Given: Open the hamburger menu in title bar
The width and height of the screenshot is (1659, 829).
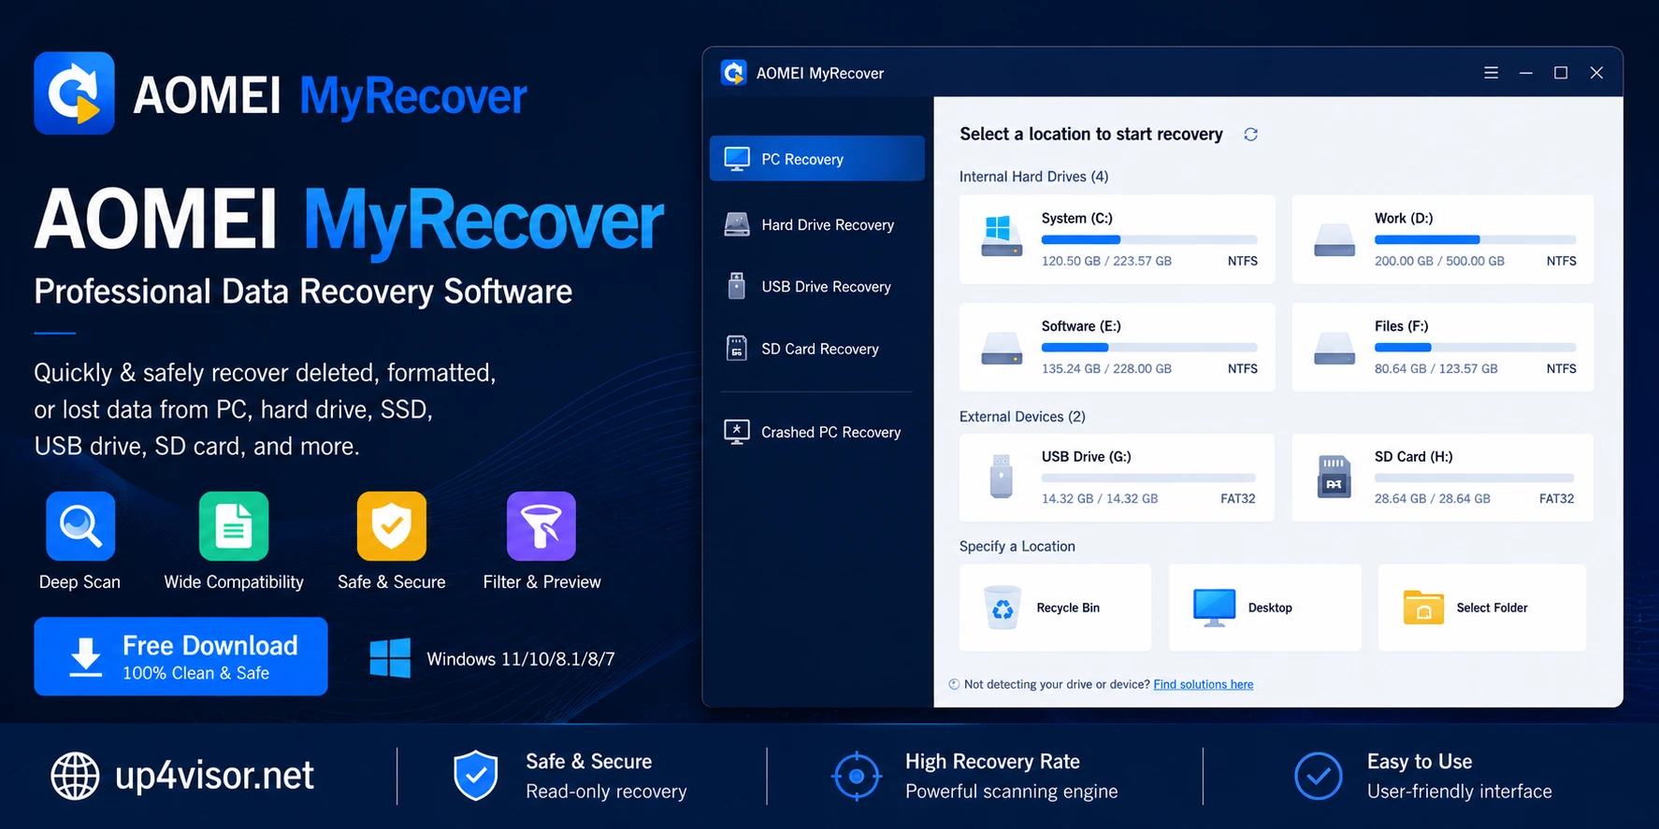Looking at the screenshot, I should (1491, 73).
